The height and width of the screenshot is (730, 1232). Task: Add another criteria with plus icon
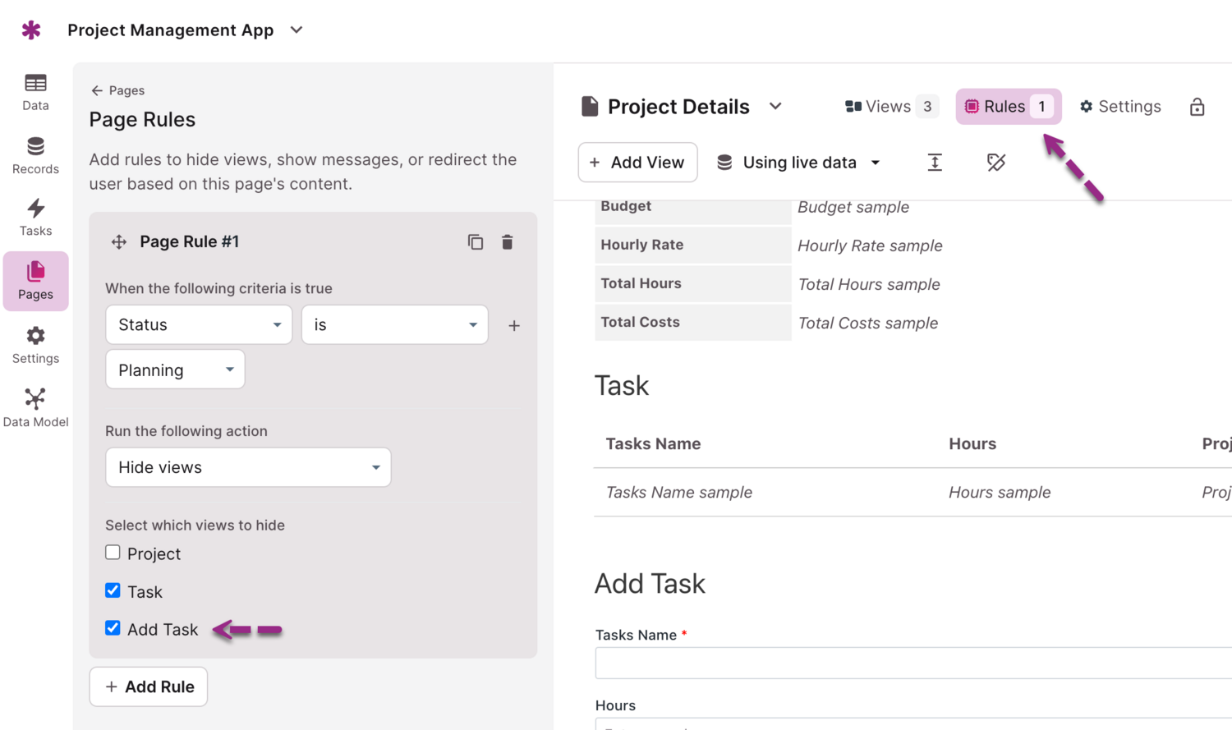[x=514, y=326]
